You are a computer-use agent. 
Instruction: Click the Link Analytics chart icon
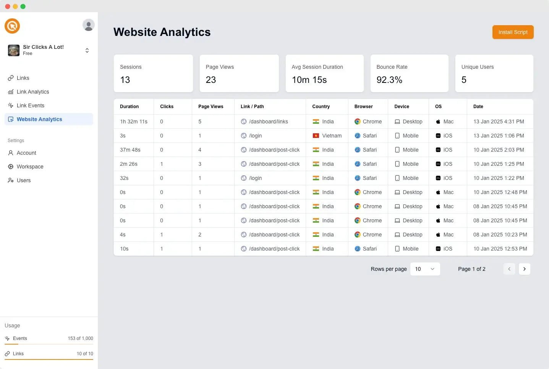[x=11, y=92]
